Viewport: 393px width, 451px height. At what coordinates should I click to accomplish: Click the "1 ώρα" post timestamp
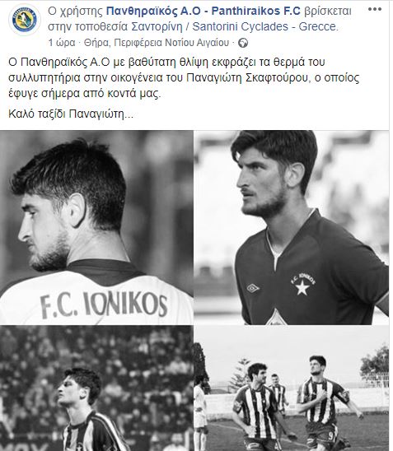(x=62, y=43)
